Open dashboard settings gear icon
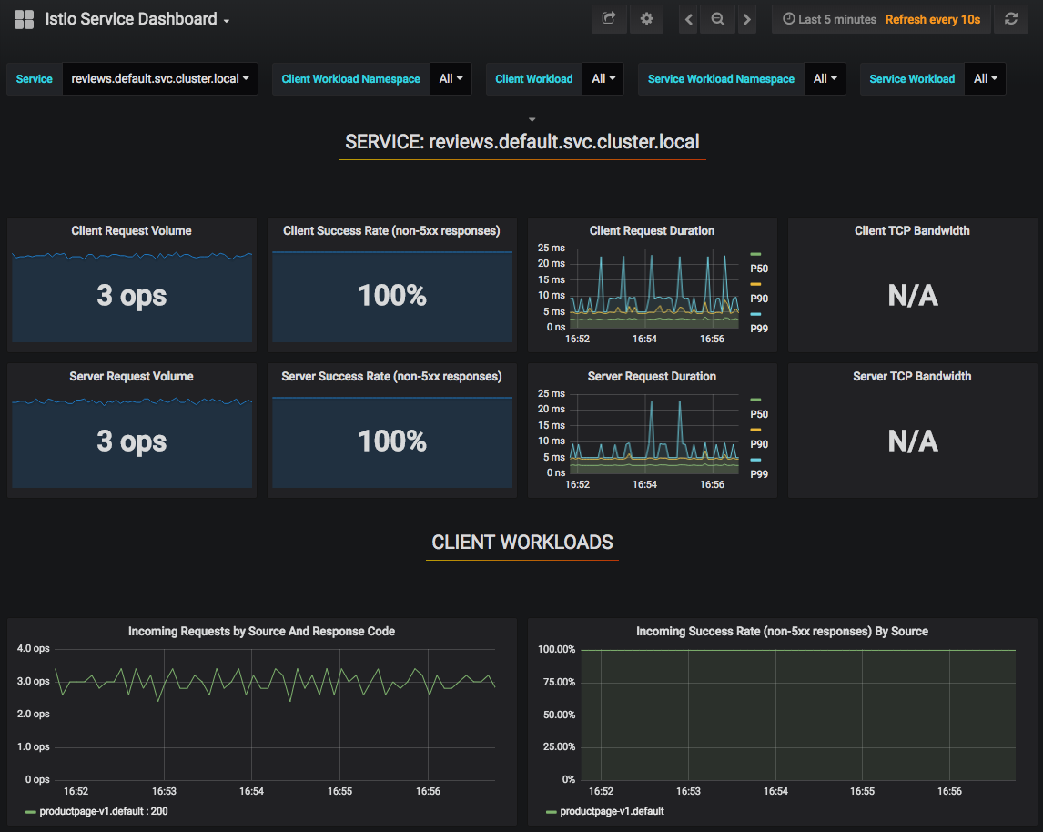 646,18
